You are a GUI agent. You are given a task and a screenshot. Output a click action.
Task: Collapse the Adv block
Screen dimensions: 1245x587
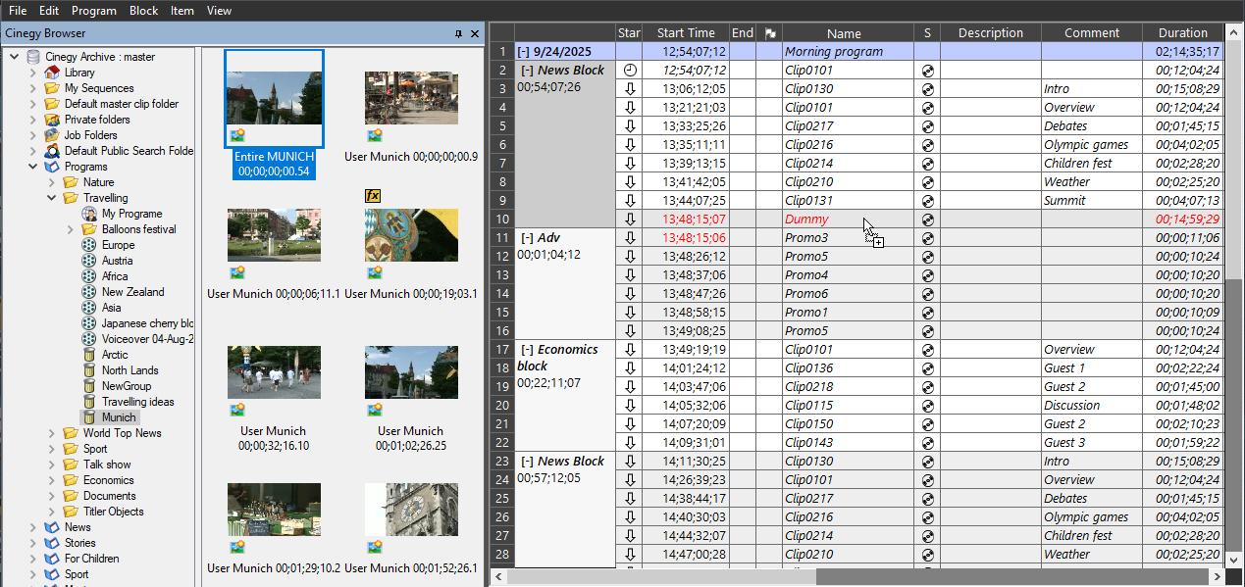tap(527, 238)
